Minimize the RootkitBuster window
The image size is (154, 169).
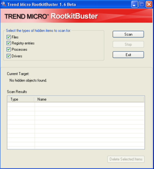[x=134, y=5]
